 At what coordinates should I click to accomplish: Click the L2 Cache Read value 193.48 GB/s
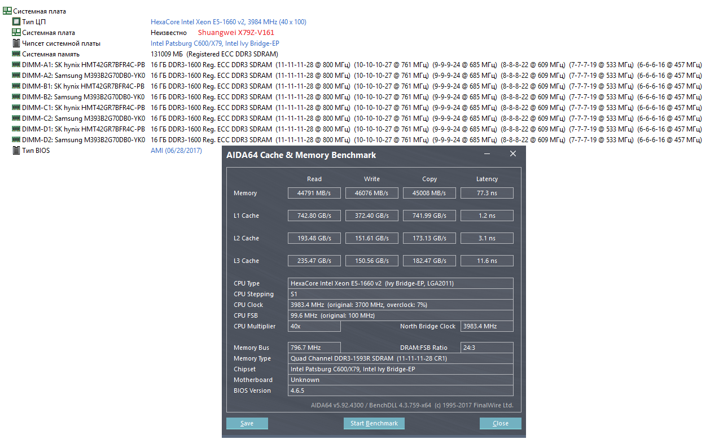(314, 238)
